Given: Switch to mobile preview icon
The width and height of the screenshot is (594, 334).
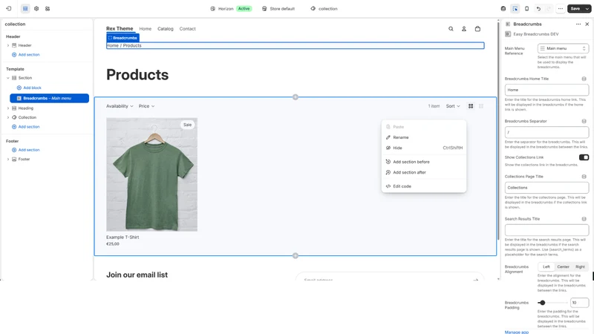Looking at the screenshot, I should pyautogui.click(x=526, y=8).
